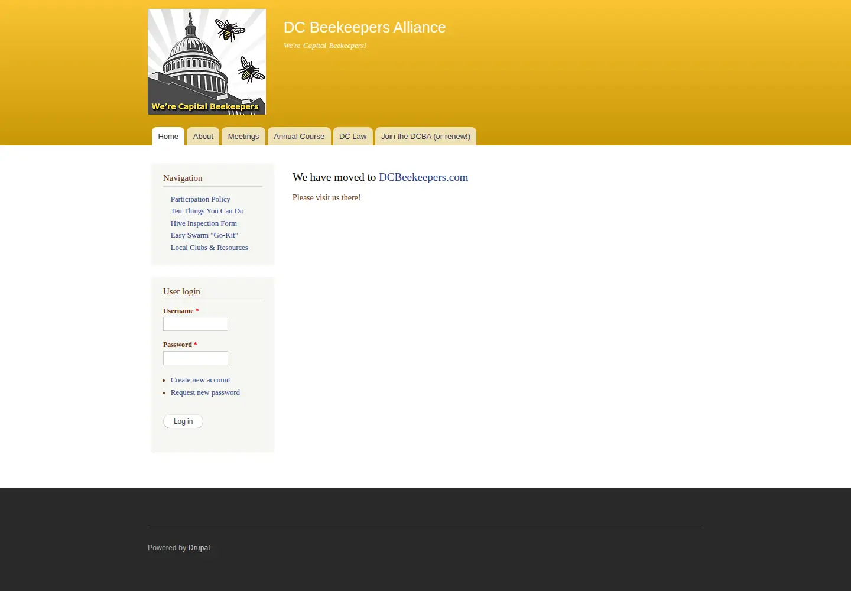Open Ten Things You Can Do link
Viewport: 851px width, 591px height.
click(x=207, y=211)
